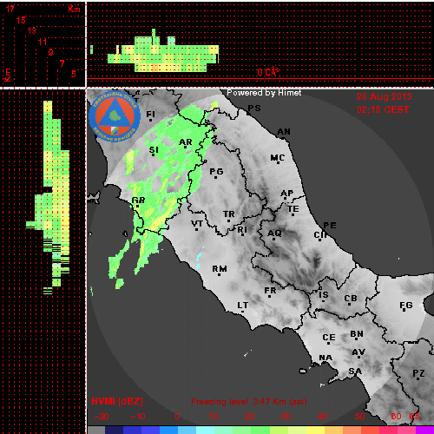Screen dimensions: 434x434
Task: Click the RM city label on map
Action: click(x=220, y=269)
